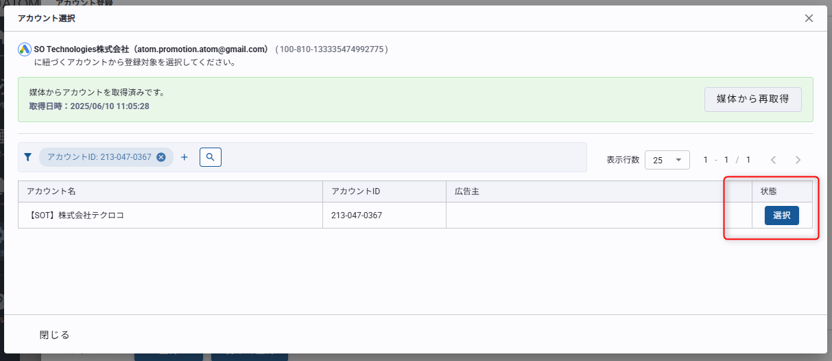The image size is (832, 361).
Task: Remove the アカウントID filter chip
Action: 161,157
